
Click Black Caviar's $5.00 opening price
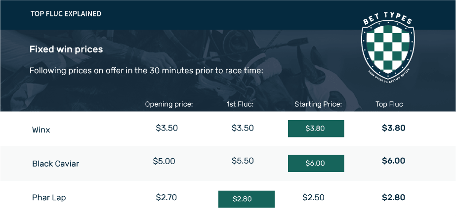164,161
